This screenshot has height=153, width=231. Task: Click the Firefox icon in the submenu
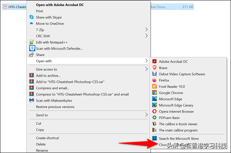tap(155, 80)
